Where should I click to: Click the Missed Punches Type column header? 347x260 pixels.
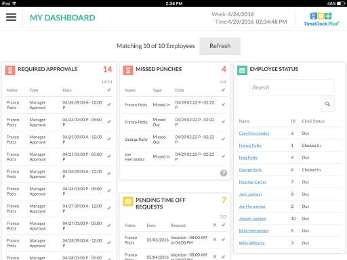[157, 90]
